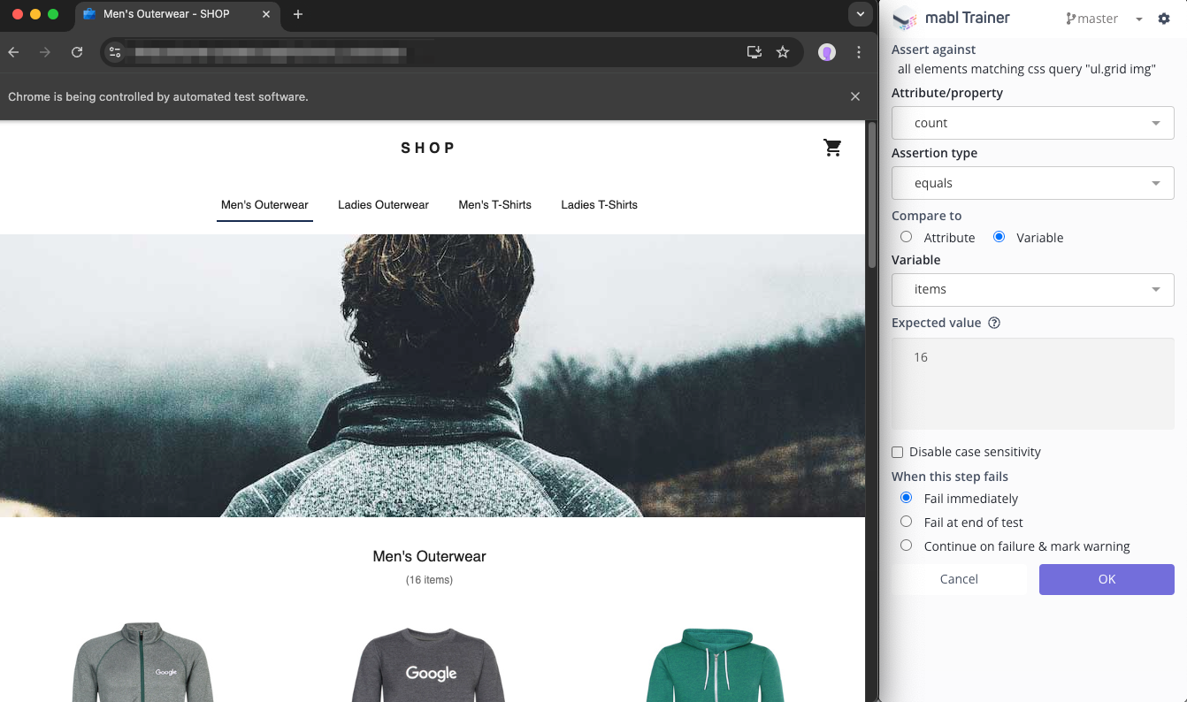The image size is (1187, 702).
Task: Go to Men's T-Shirts category
Action: tap(494, 205)
